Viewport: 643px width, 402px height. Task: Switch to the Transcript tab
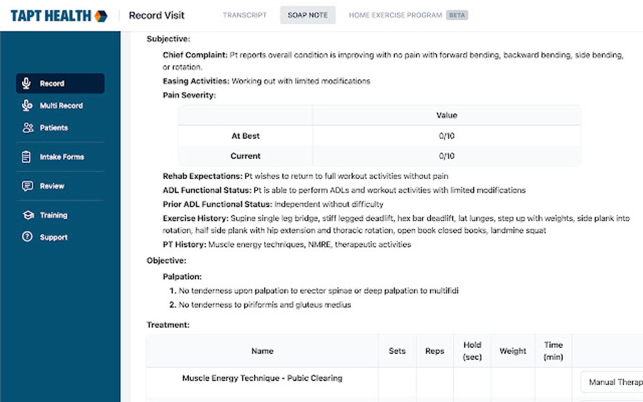[245, 15]
